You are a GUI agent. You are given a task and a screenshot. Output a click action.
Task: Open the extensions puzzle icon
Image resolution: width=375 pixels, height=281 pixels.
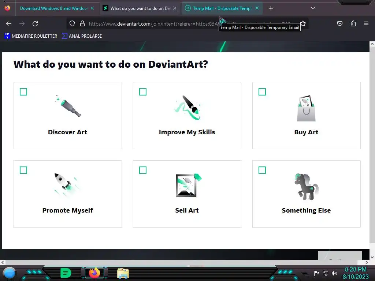click(x=353, y=23)
